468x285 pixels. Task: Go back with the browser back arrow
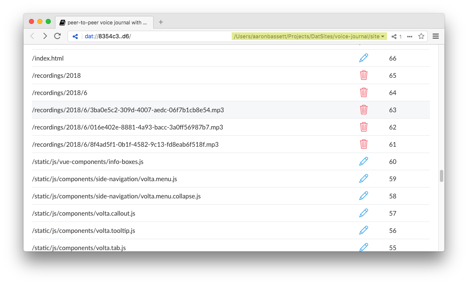32,36
